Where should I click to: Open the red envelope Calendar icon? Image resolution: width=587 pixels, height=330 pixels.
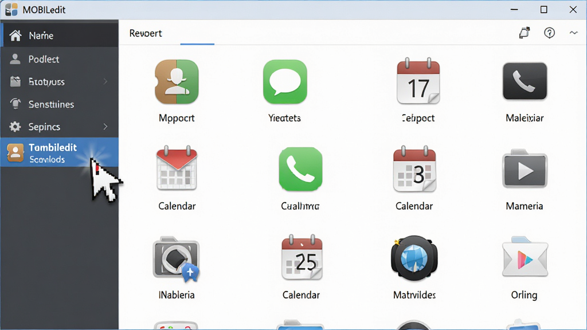click(177, 168)
